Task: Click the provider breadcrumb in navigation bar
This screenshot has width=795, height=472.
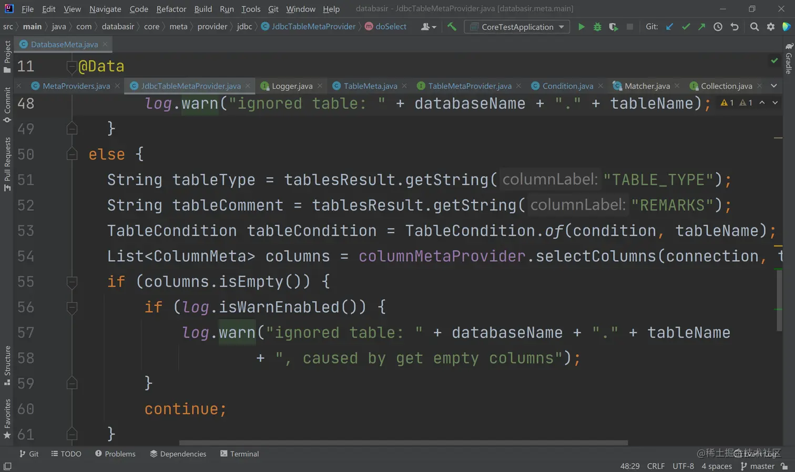Action: point(212,27)
